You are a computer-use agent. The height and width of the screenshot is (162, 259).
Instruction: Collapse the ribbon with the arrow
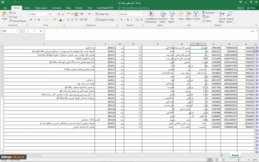click(256, 25)
